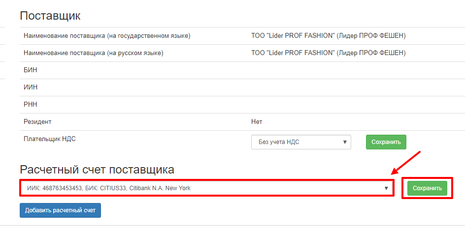Click the chevron at the bank account dropdown's end

pos(387,188)
